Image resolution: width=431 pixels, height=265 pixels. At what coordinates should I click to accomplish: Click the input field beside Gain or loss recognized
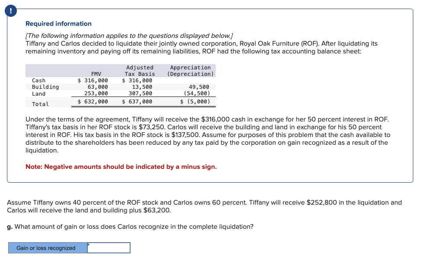pyautogui.click(x=108, y=247)
